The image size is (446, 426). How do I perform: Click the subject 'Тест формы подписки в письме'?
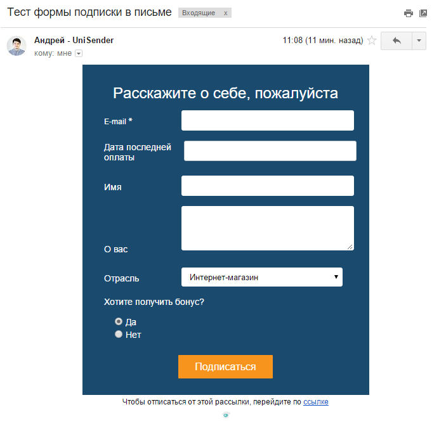click(89, 13)
